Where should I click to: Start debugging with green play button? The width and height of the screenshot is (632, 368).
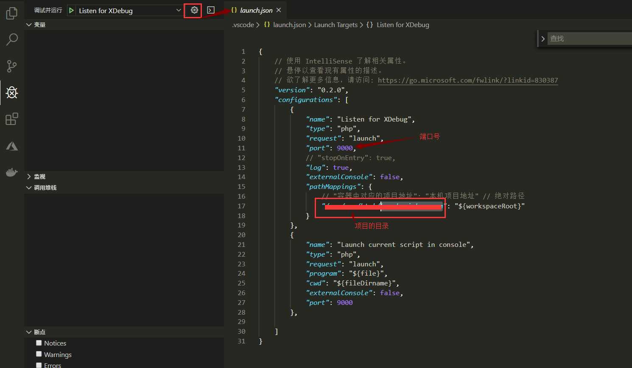pos(72,11)
